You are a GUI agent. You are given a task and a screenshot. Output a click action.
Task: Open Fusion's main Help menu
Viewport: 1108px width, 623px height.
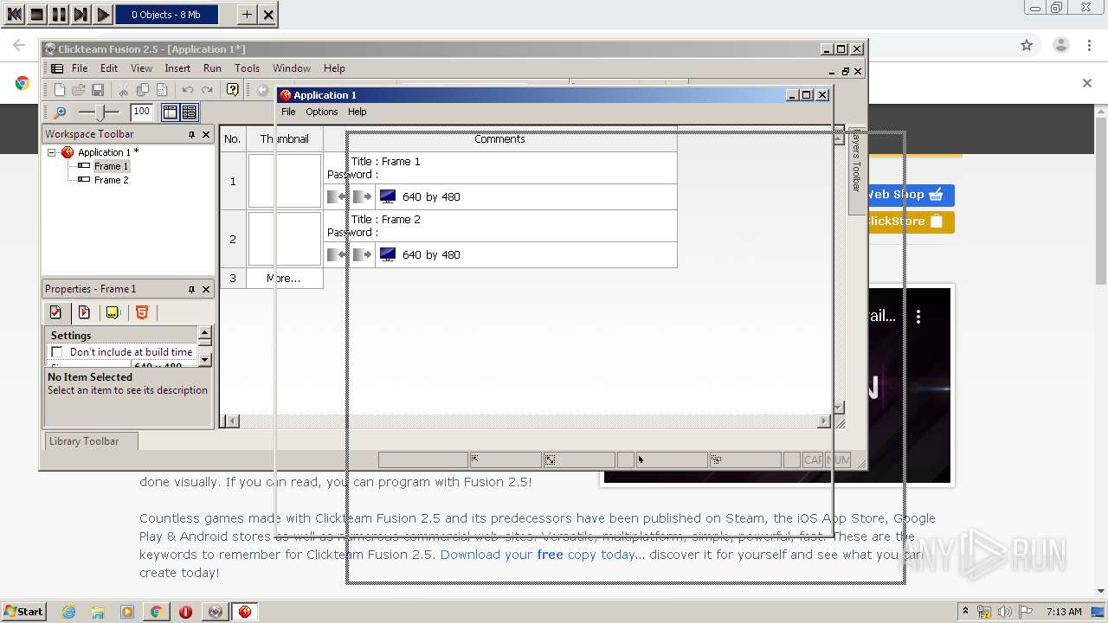click(334, 68)
